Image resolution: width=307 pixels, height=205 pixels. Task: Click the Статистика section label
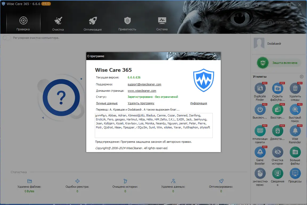click(x=19, y=172)
